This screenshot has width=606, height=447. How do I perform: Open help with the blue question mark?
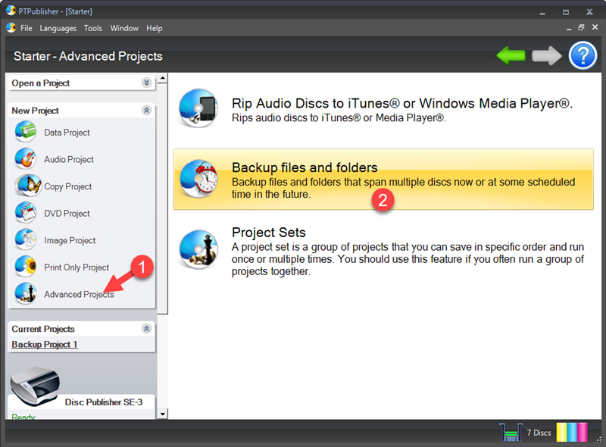583,55
